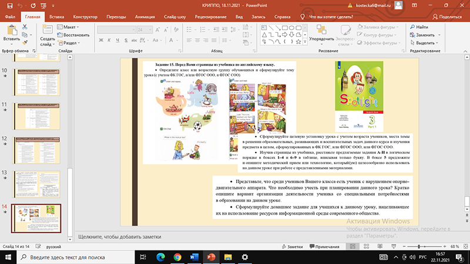Image resolution: width=470 pixels, height=264 pixels.
Task: Adjust the zoom slider handle
Action: tap(419, 246)
